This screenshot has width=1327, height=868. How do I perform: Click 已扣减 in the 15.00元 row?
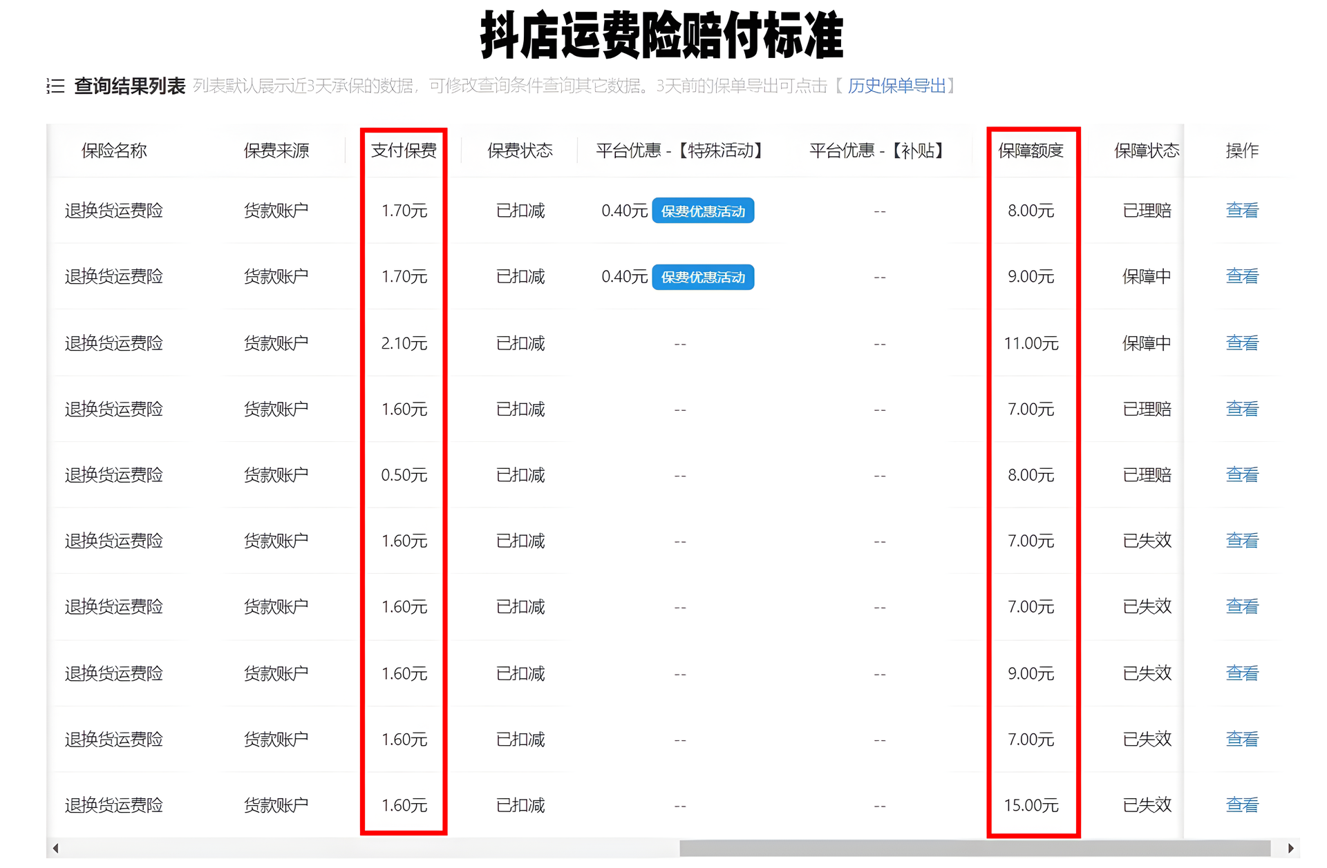pyautogui.click(x=520, y=805)
